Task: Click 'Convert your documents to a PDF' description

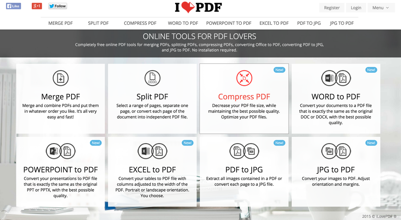Action: [336, 114]
